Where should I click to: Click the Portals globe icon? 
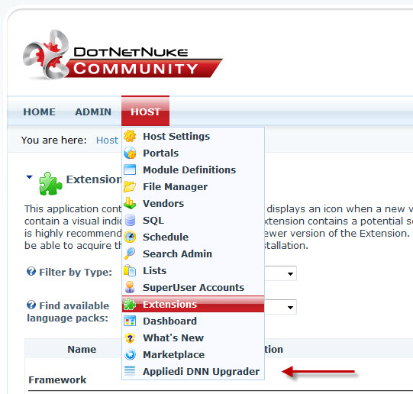(130, 153)
